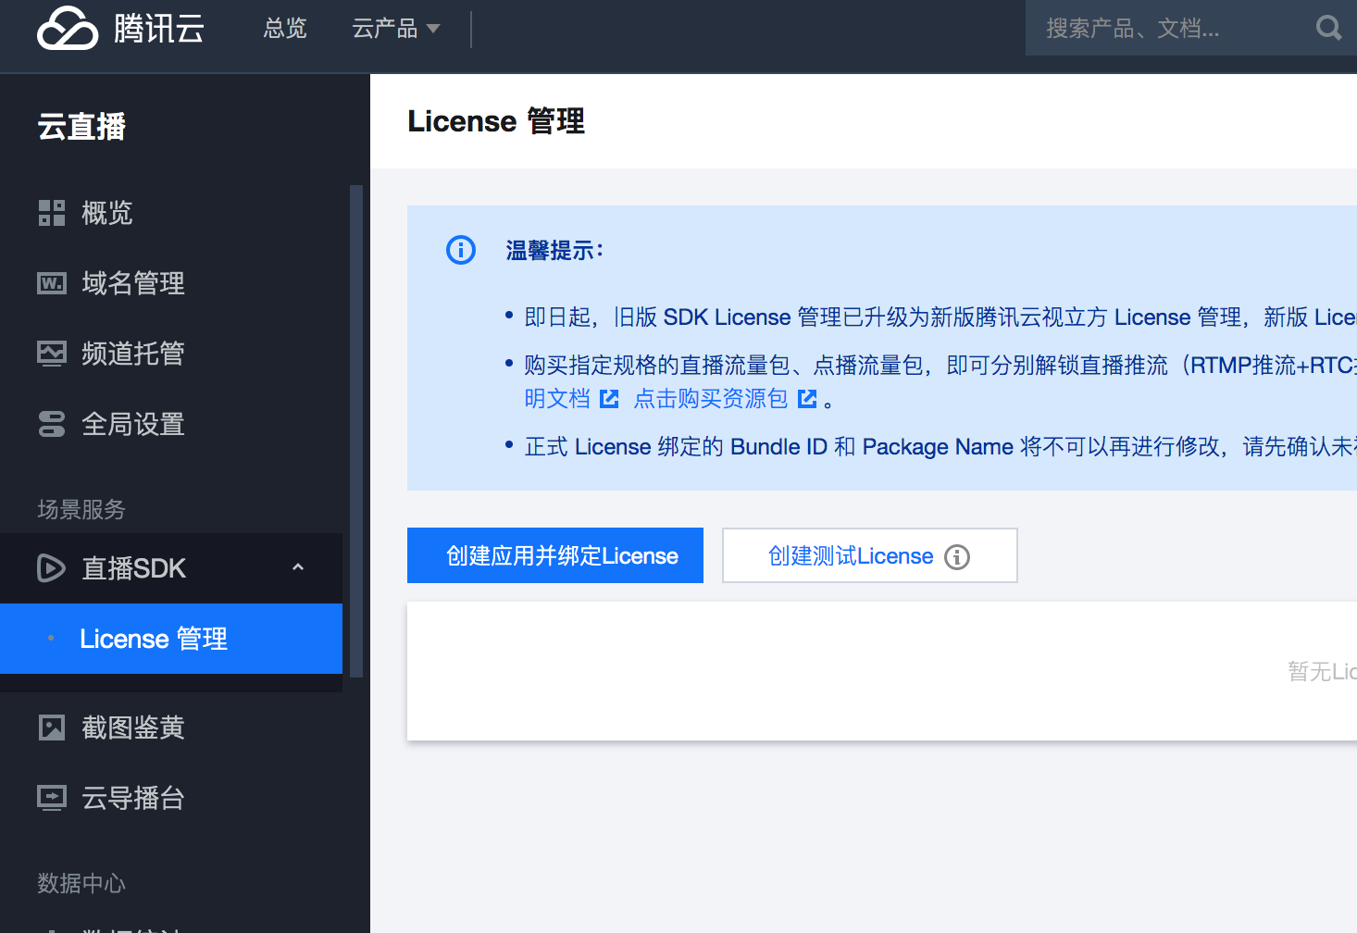Click the Tencent Cloud logo
The width and height of the screenshot is (1357, 933).
point(120,28)
